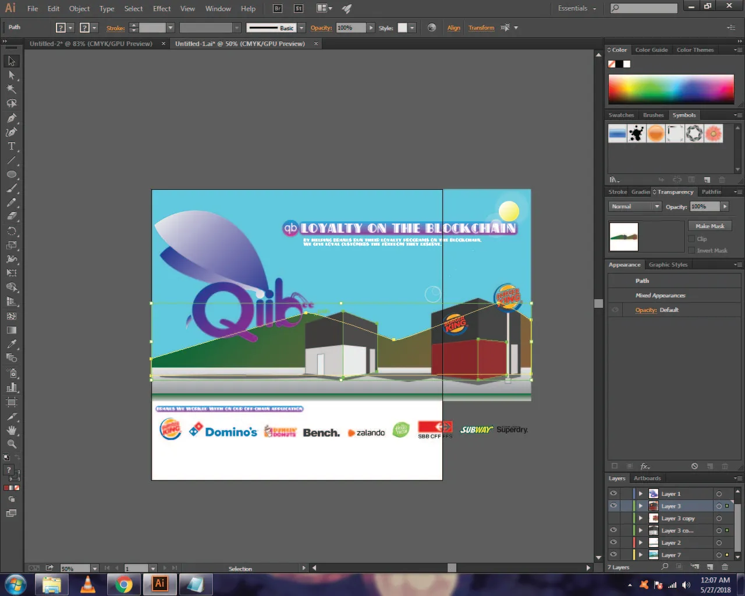Switch to the Untitled-2* document tab
Screen dimensions: 745x596
tap(91, 44)
